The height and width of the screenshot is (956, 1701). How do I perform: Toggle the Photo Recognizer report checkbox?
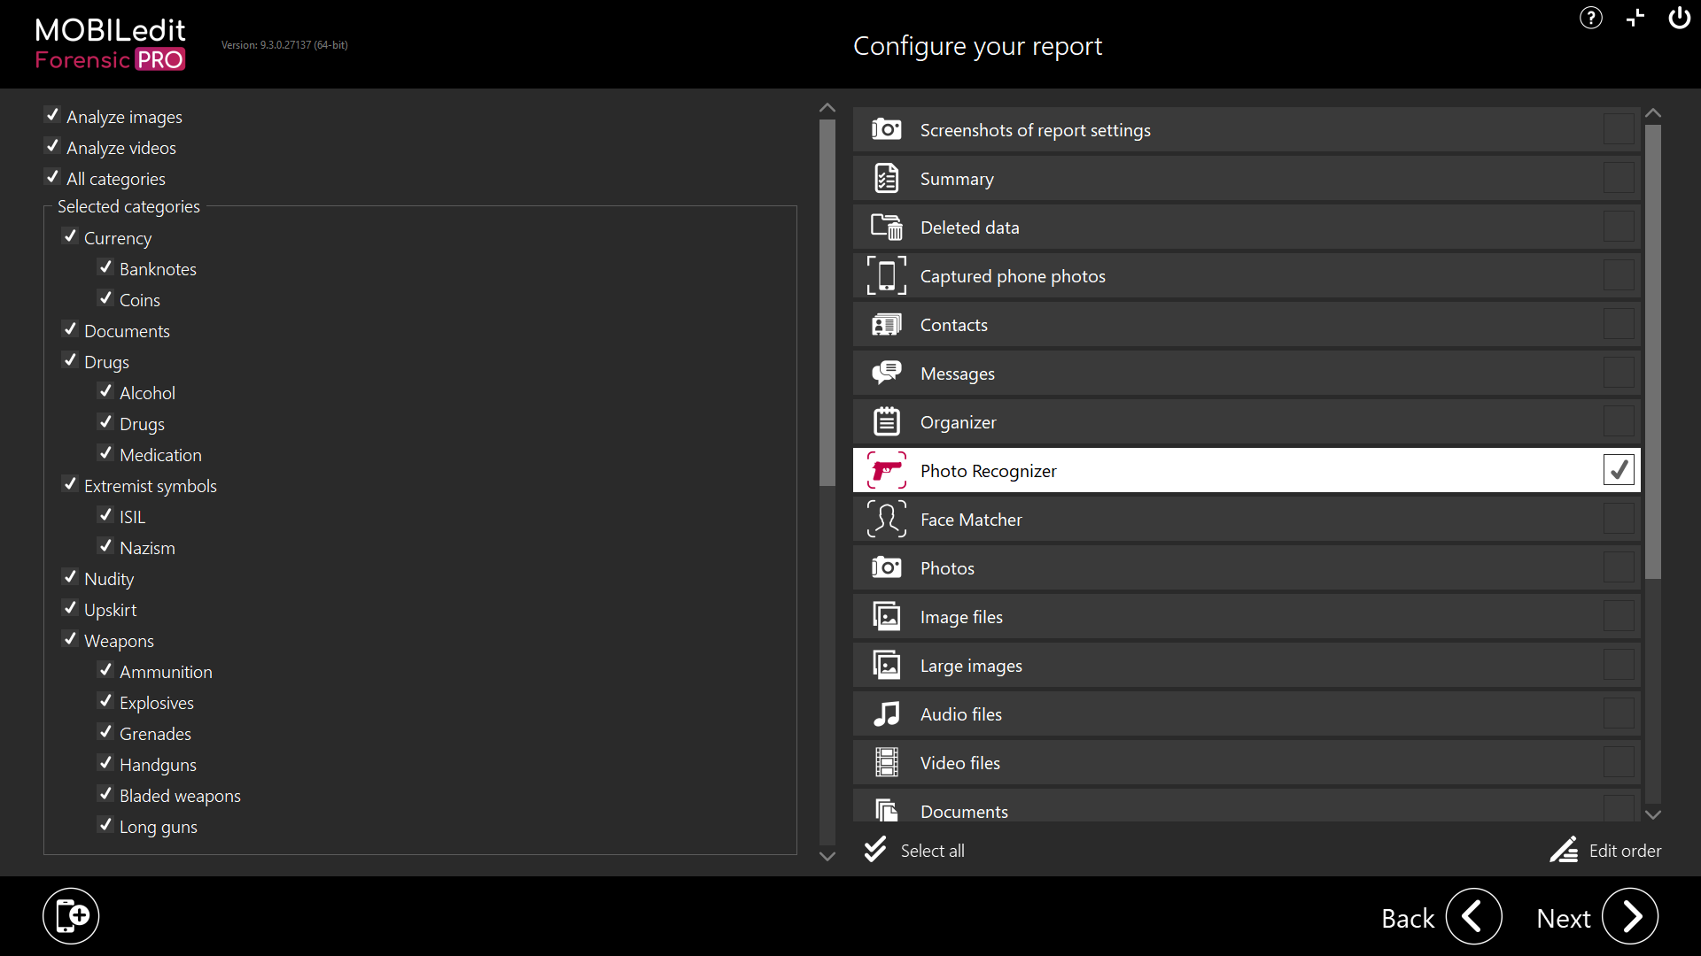pos(1618,470)
